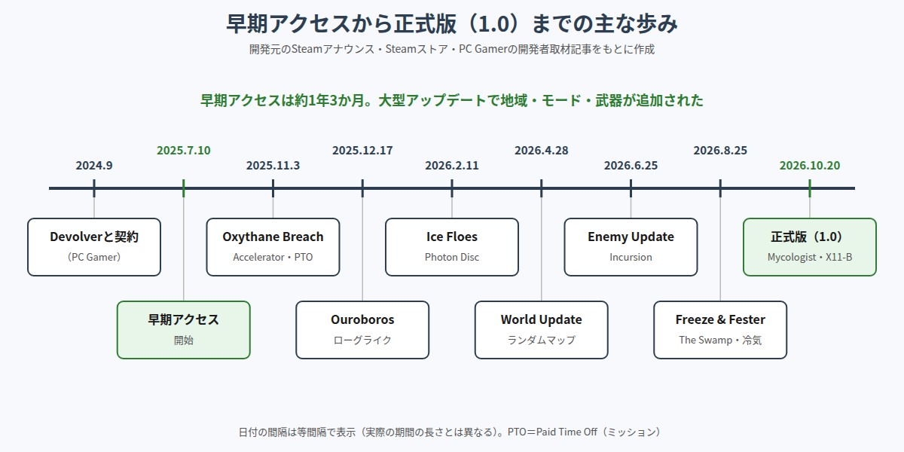This screenshot has width=904, height=452.
Task: Click the timeline tick under 2025.12.17
Action: coord(362,188)
